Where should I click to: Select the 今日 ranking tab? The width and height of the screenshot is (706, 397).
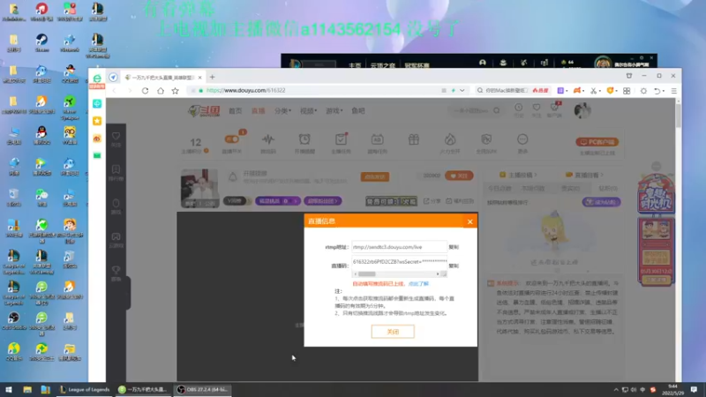pyautogui.click(x=499, y=189)
